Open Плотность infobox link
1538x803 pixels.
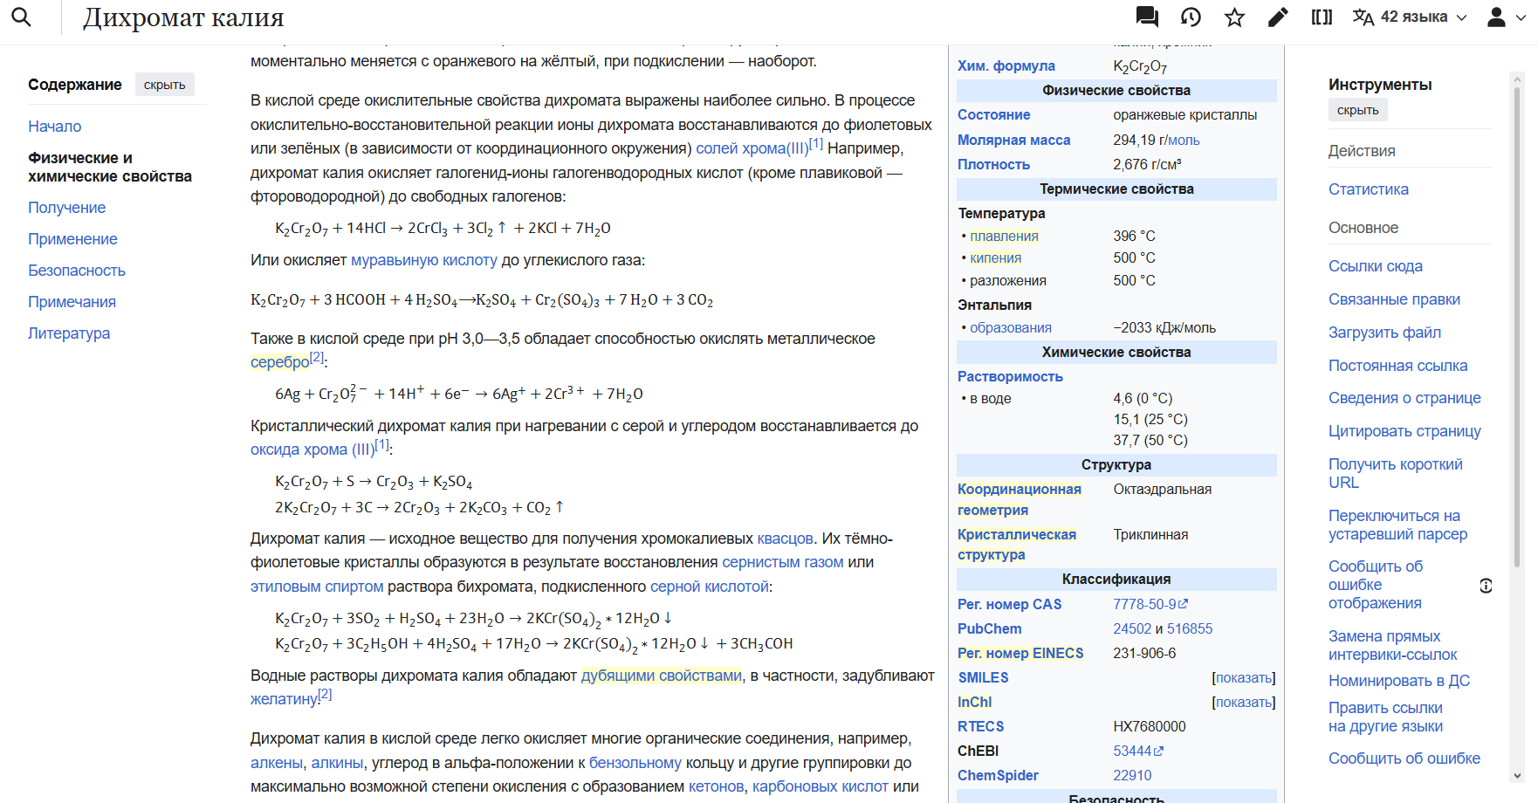(993, 164)
